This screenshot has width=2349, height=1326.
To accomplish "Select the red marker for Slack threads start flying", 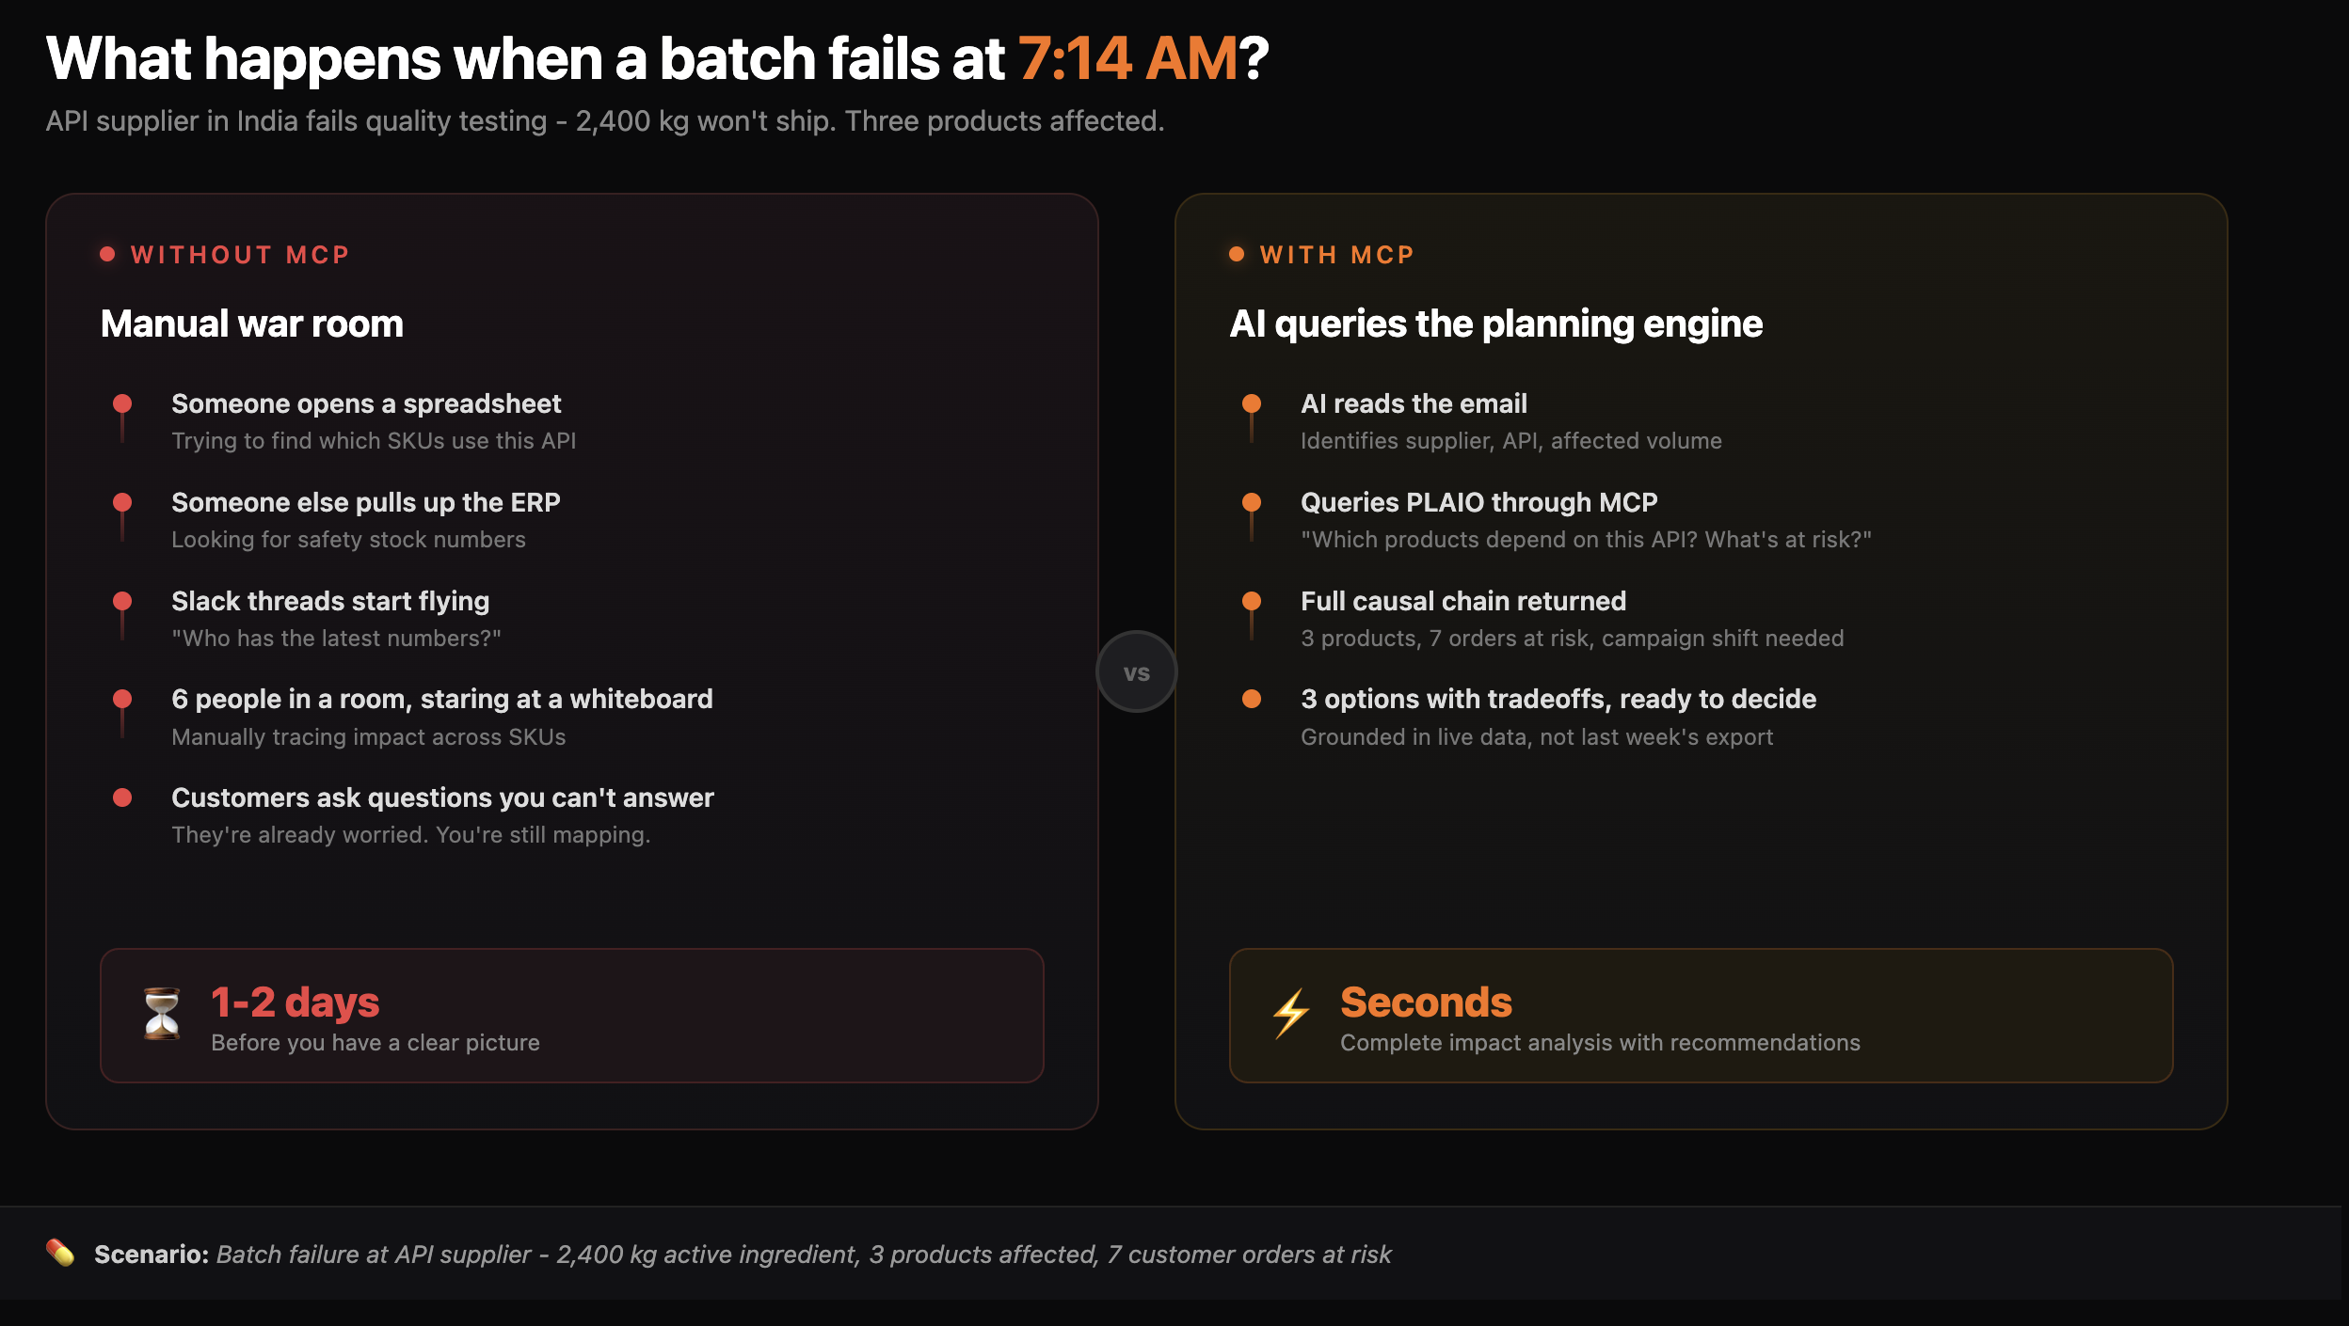I will coord(122,601).
